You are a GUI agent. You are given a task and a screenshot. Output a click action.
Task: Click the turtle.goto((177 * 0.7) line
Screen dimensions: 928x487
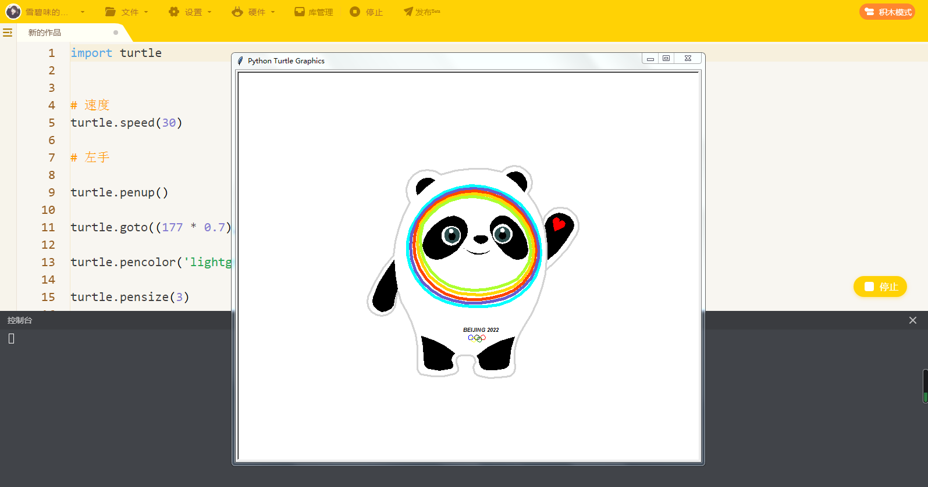pyautogui.click(x=151, y=227)
